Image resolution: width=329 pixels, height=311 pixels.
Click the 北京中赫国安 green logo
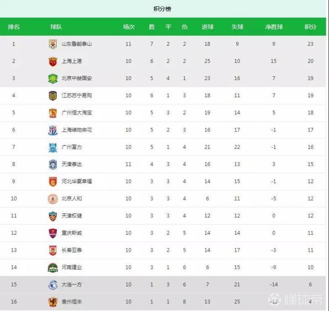coord(53,79)
